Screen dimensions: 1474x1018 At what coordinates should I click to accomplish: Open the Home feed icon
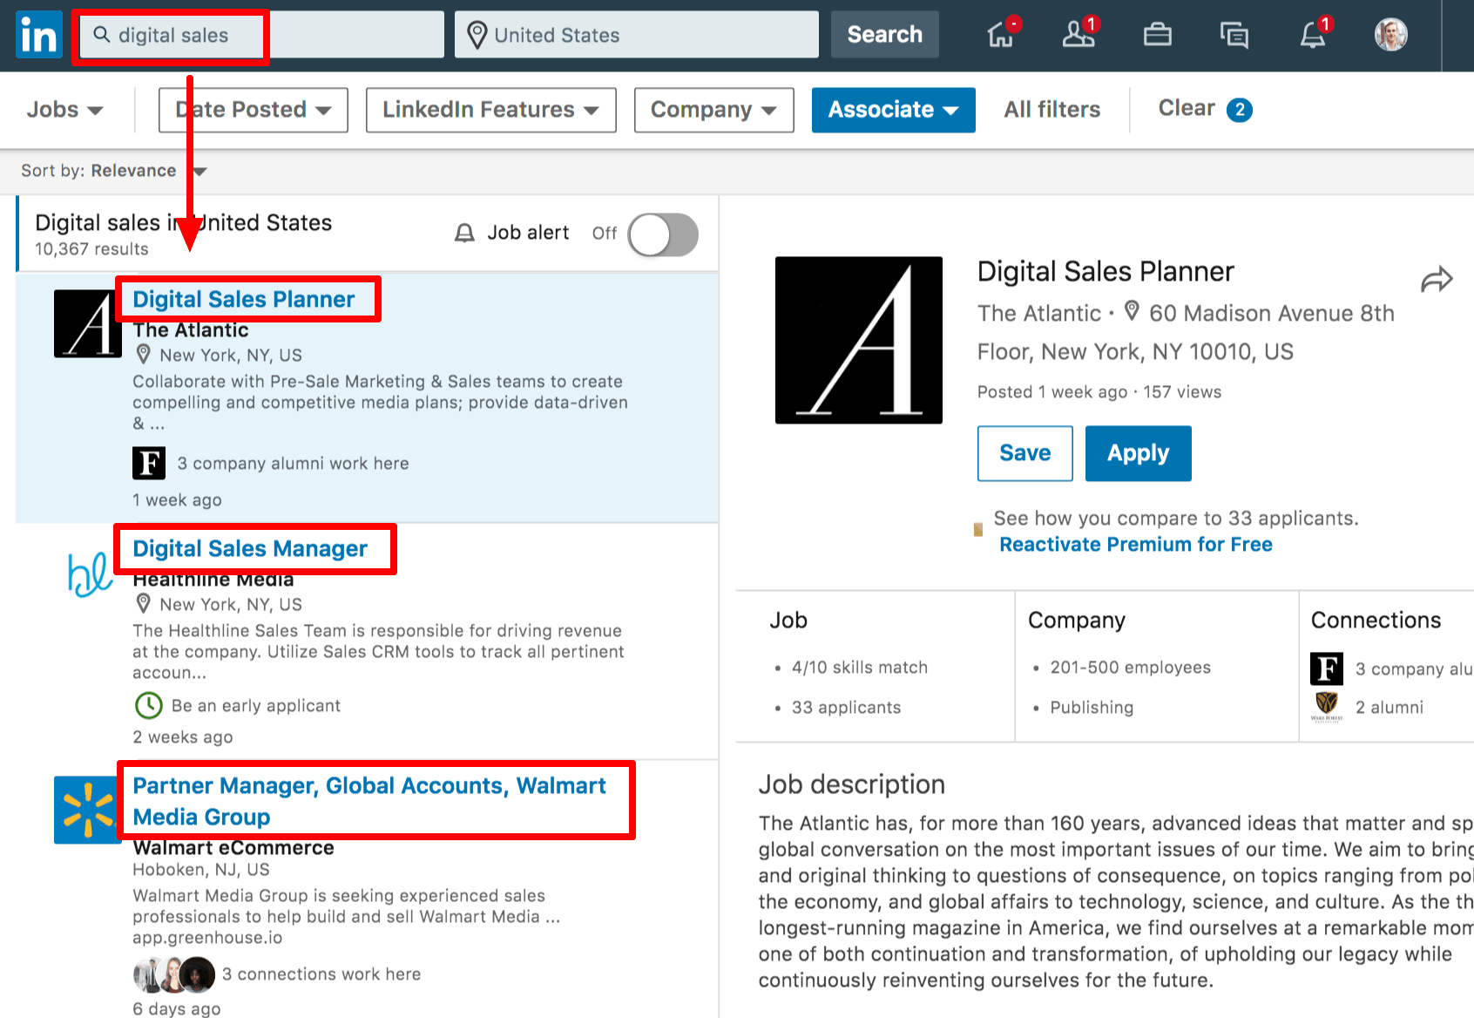coord(1001,35)
